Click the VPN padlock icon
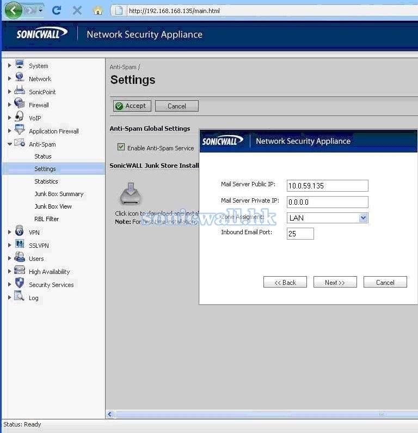 [19, 230]
